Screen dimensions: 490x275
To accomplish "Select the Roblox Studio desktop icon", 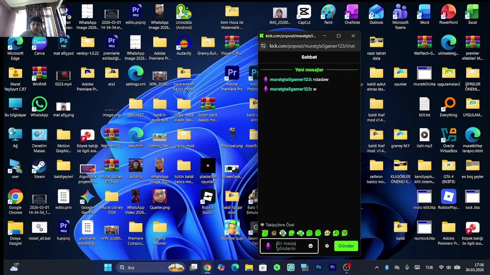I will pyautogui.click(x=208, y=202).
